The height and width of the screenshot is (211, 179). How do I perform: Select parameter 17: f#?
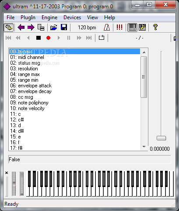tap(74, 148)
